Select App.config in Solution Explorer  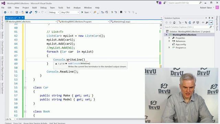pyautogui.click(x=181, y=44)
